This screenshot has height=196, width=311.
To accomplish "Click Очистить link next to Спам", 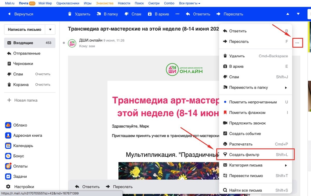I will [43, 74].
